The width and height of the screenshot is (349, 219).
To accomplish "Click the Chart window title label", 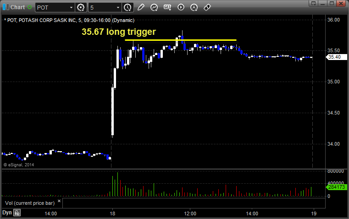I will tap(17, 7).
